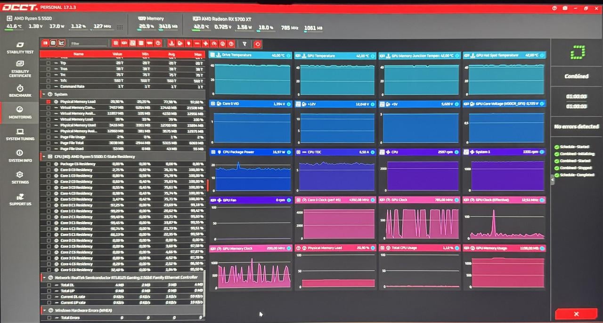The image size is (603, 323).
Task: Open the System Tuning page
Action: (20, 135)
